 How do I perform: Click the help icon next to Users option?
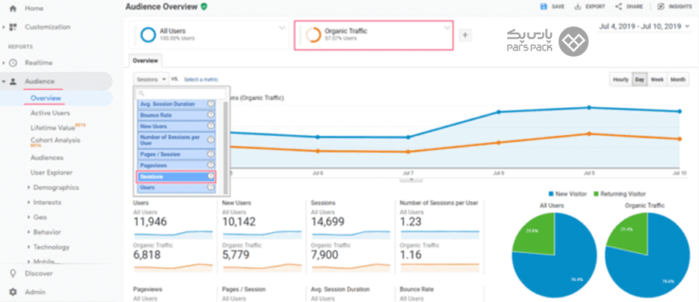[x=210, y=188]
